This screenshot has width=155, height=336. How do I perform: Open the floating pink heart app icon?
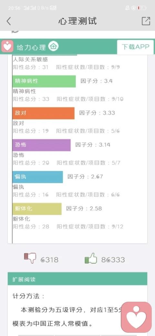pyautogui.click(x=136, y=317)
